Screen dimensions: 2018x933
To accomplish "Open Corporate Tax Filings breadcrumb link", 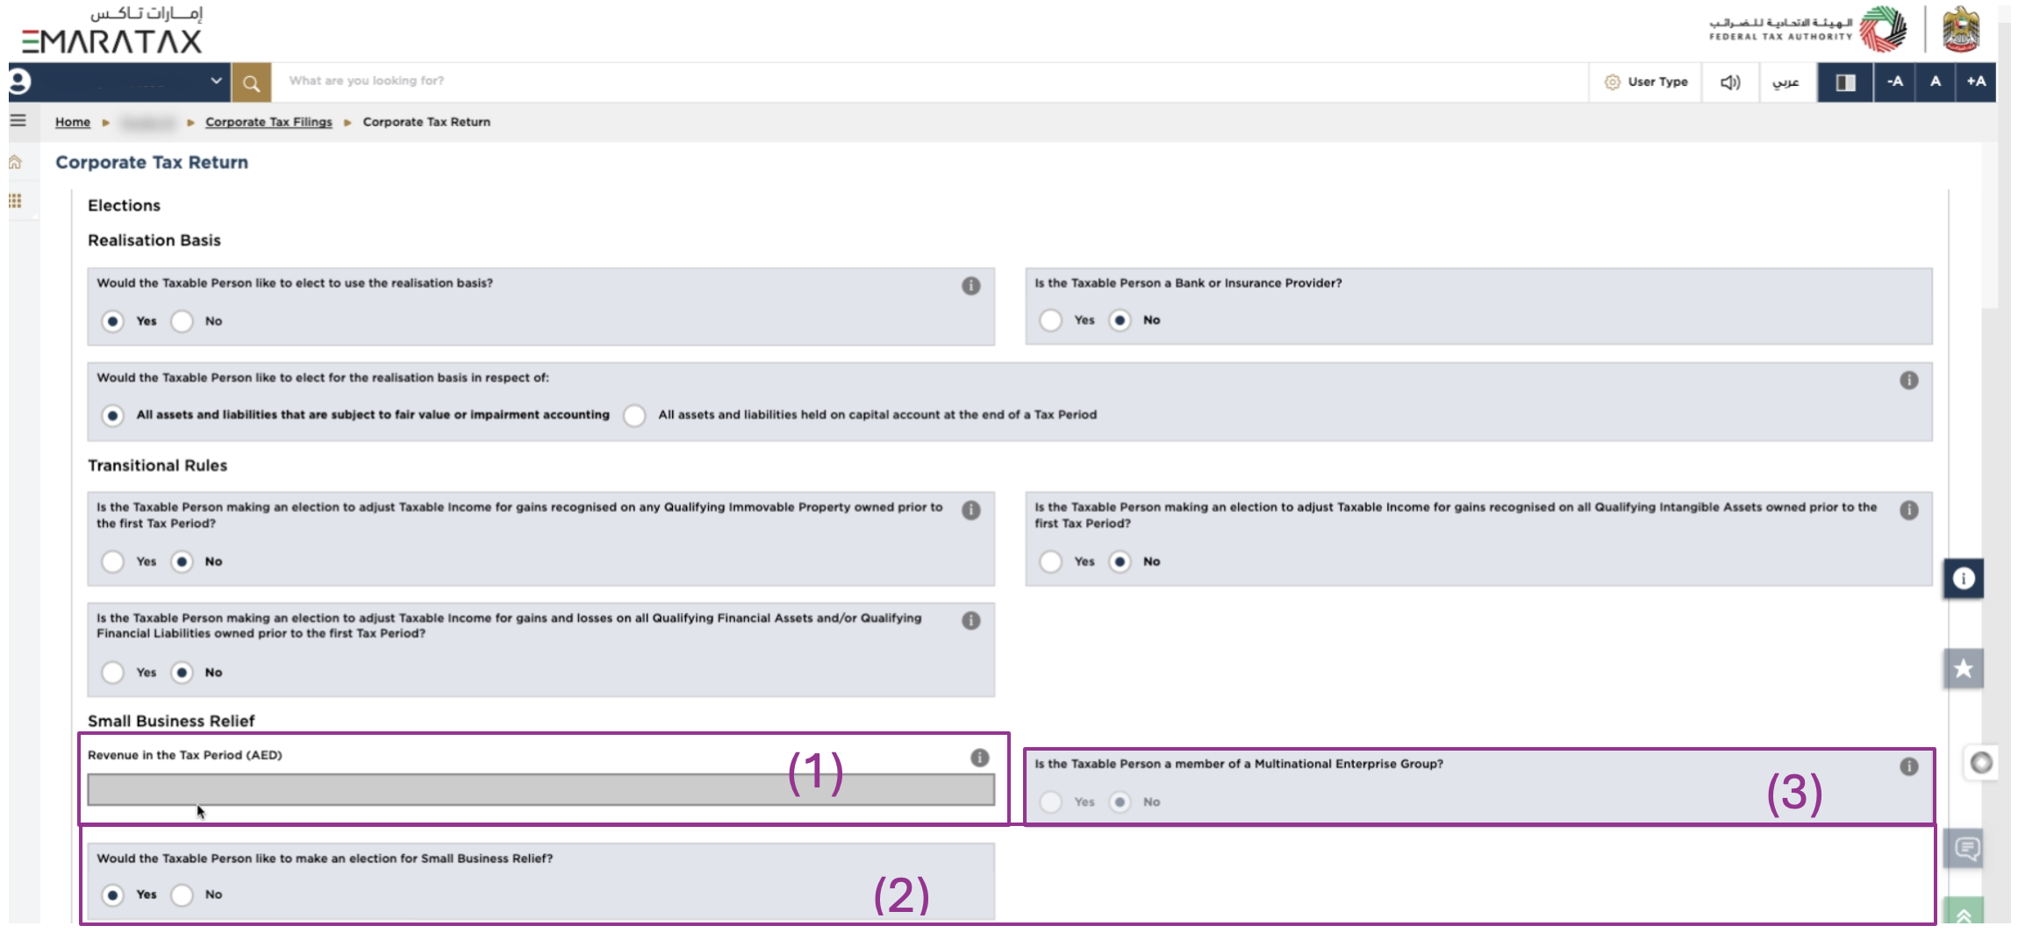I will pyautogui.click(x=268, y=122).
